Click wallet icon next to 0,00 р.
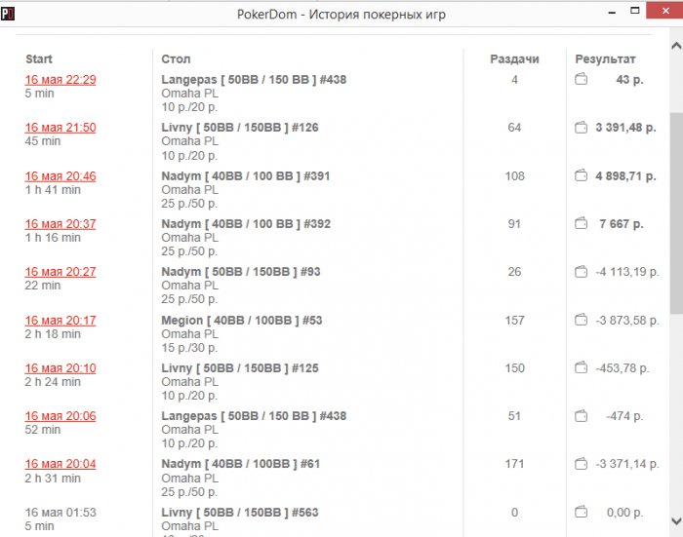This screenshot has width=683, height=537. pyautogui.click(x=582, y=513)
